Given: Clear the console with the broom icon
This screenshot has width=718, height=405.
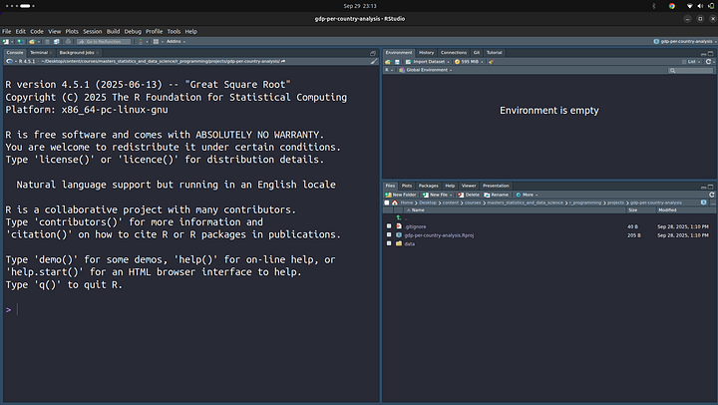Looking at the screenshot, I should pyautogui.click(x=374, y=61).
